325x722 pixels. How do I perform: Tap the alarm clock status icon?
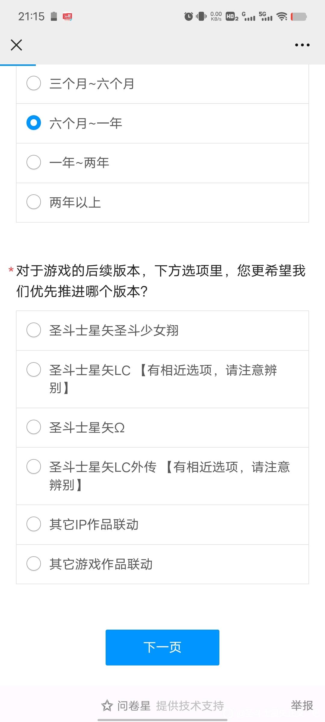pyautogui.click(x=189, y=16)
